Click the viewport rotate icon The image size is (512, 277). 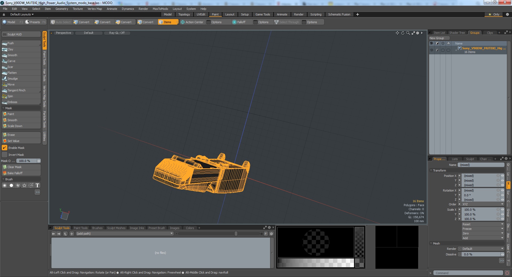pyautogui.click(x=403, y=33)
